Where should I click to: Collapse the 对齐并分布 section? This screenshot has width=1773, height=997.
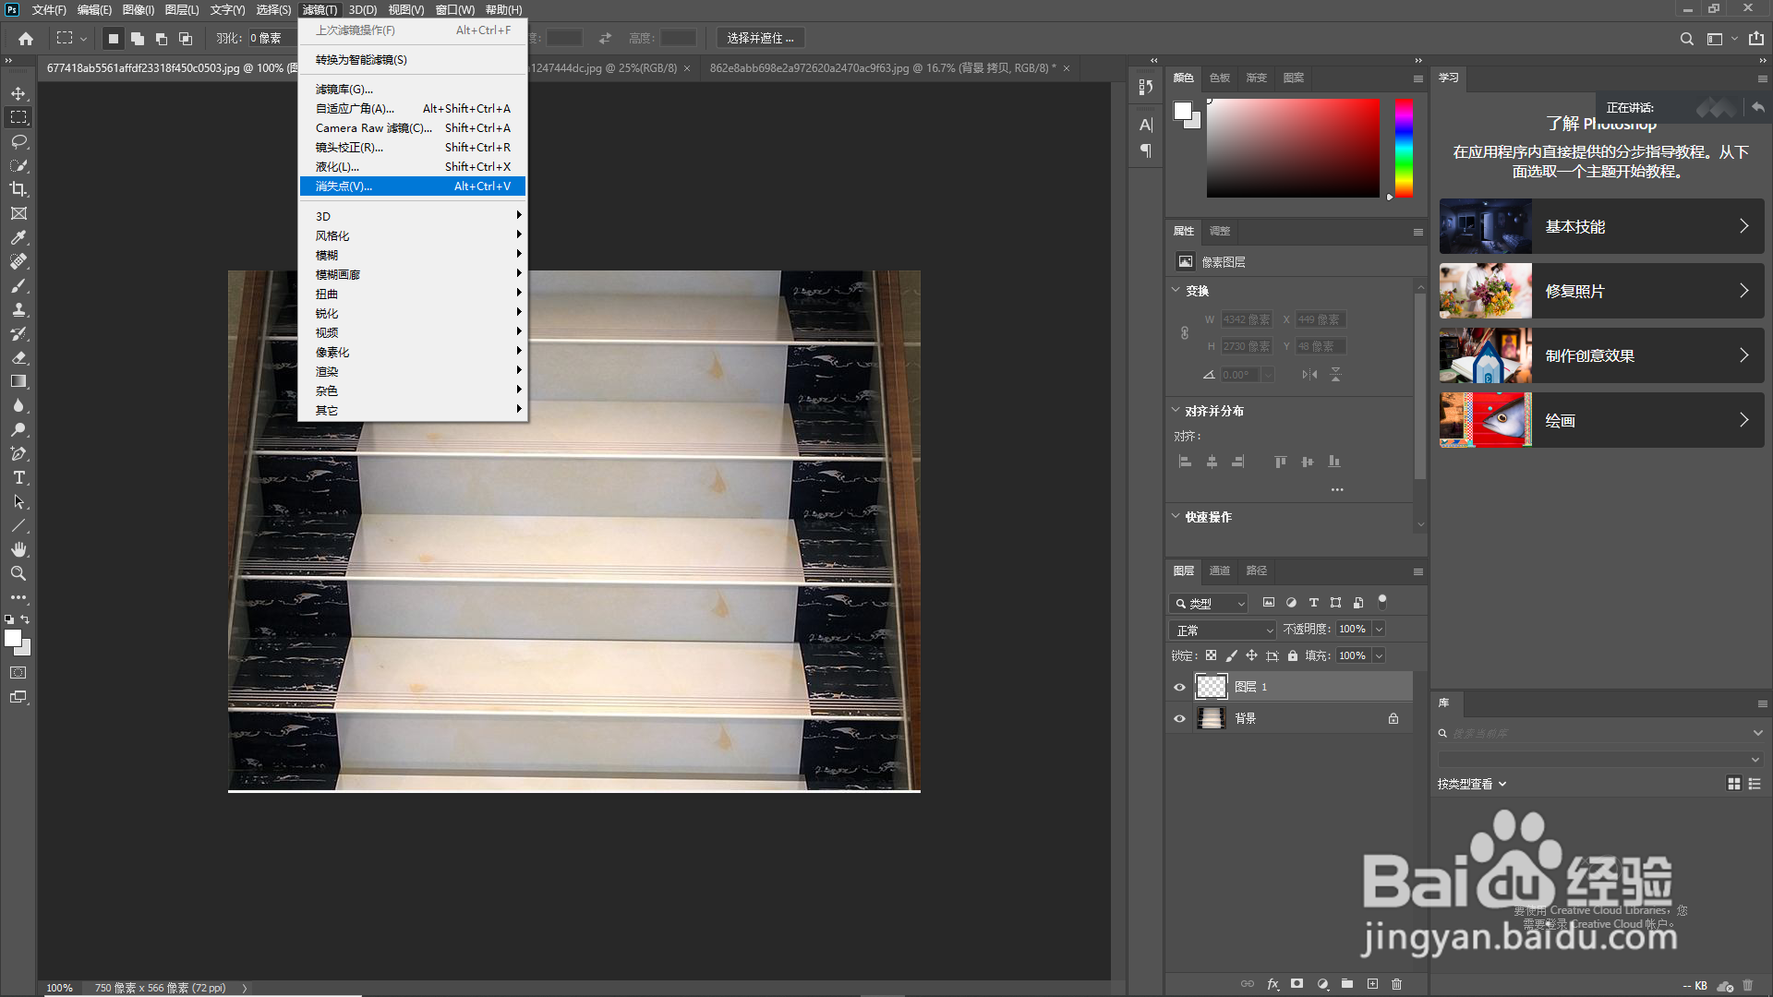click(1176, 410)
